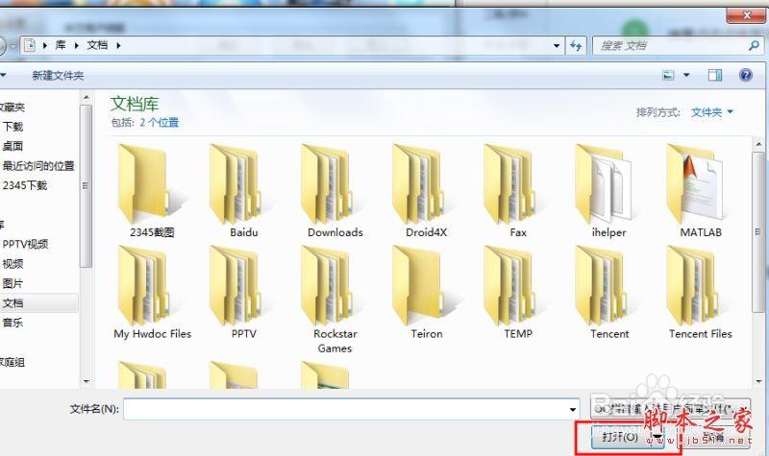
Task: Click the 新建文件夹 button
Action: click(x=58, y=75)
